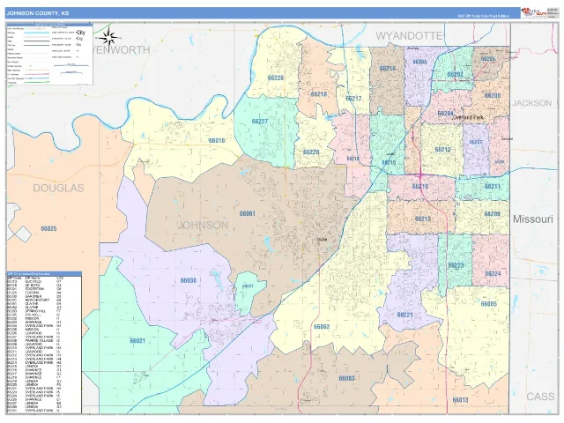Viewport: 564px width, 423px height.
Task: Click ZIP code label 66224
Action: point(493,274)
